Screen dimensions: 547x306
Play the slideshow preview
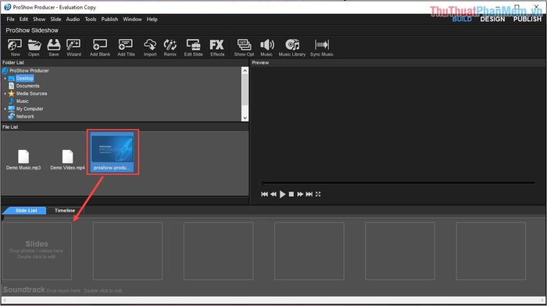coord(282,194)
